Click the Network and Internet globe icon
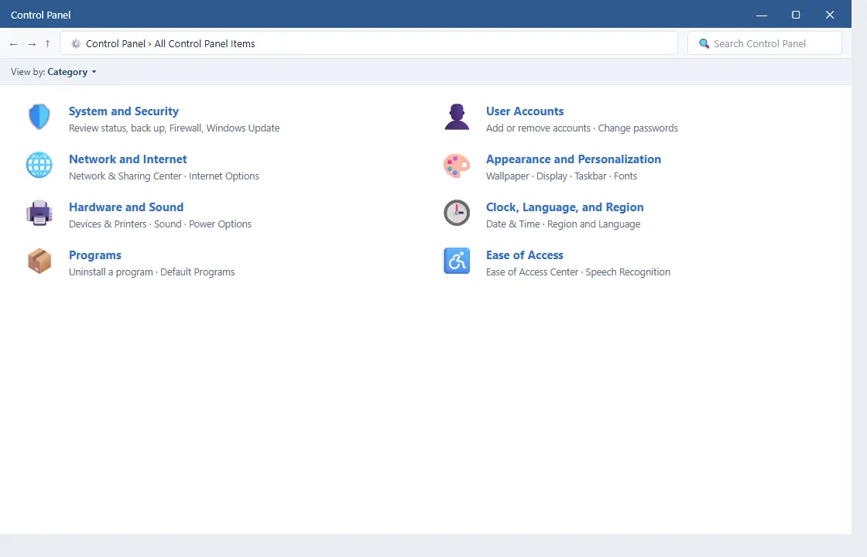This screenshot has width=867, height=557. tap(39, 165)
